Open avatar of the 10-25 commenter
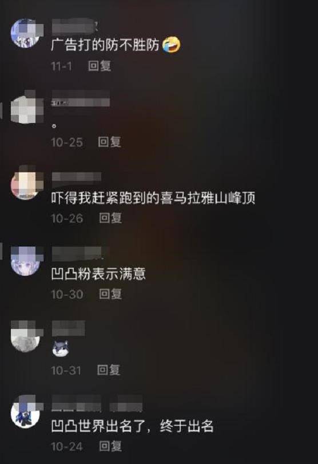Screen dimensions: 318x464 pos(25,108)
